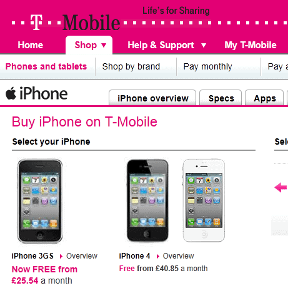Open Phones and tablets section

(x=46, y=66)
